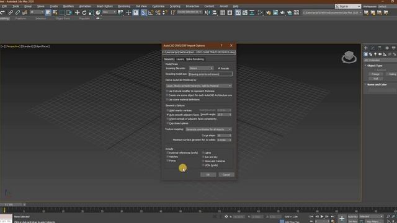Viewport: 397px width, 223px height.
Task: Click the dialog help question mark
Action: (x=221, y=45)
